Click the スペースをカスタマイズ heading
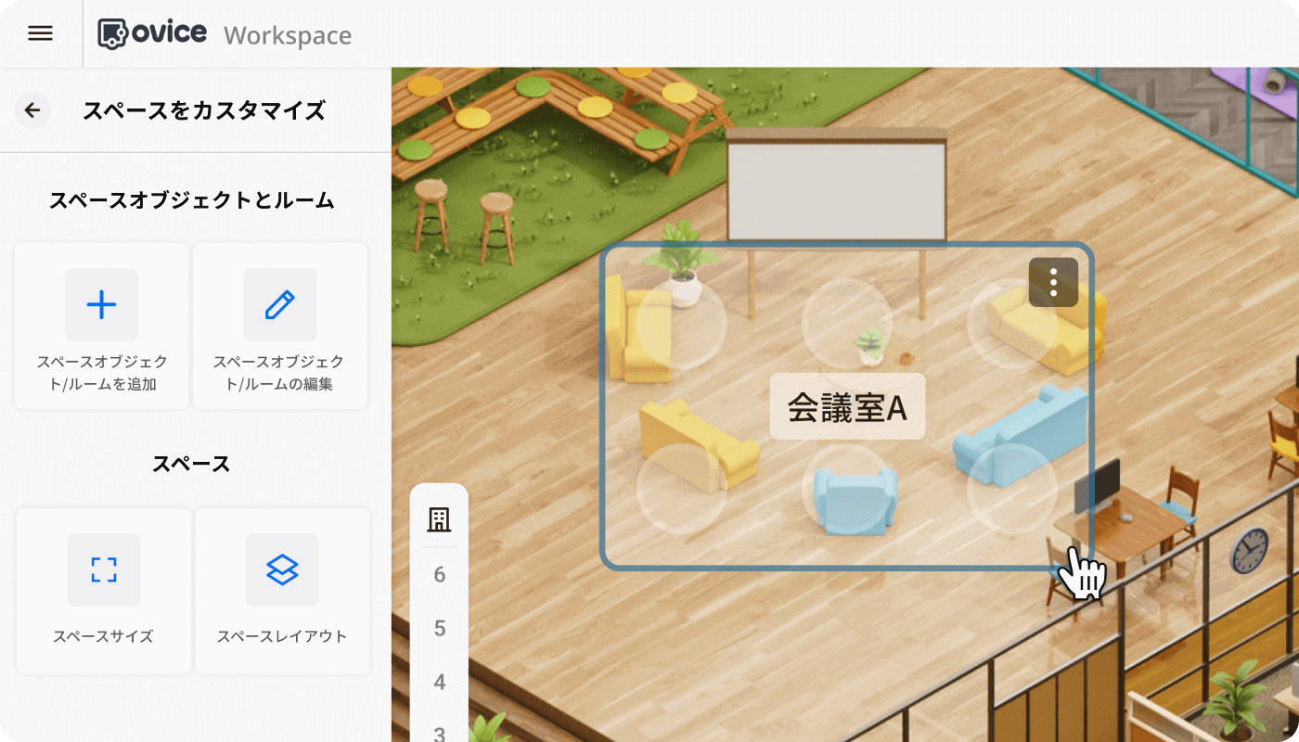 point(204,110)
